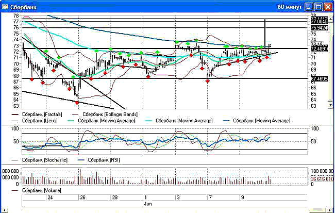
Task: Click the horizontal scrollbar left arrow
Action: [x=4, y=210]
